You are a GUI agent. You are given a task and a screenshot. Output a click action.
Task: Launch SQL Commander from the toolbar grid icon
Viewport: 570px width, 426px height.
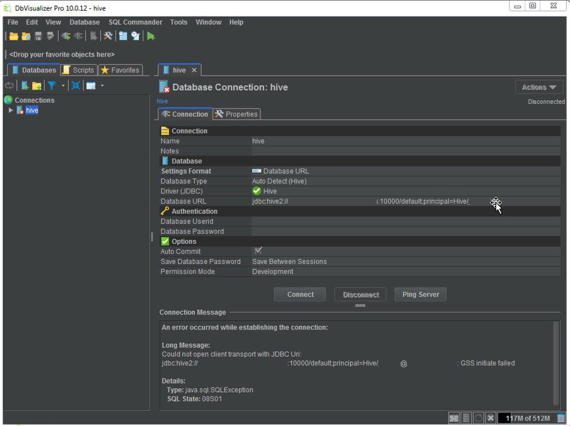(123, 36)
